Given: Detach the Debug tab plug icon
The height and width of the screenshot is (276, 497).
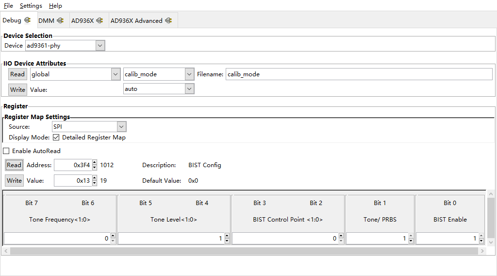Looking at the screenshot, I should point(28,20).
